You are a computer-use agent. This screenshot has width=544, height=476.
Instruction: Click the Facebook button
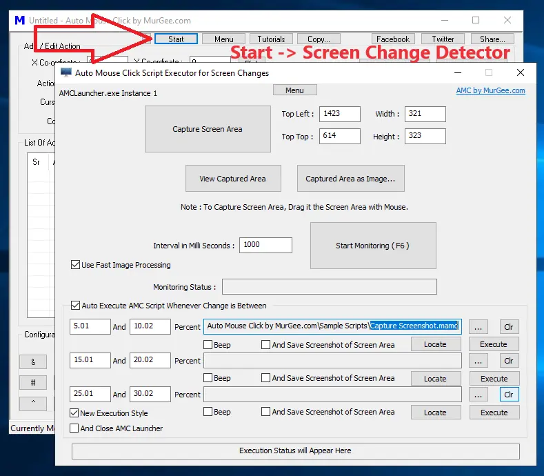point(393,39)
